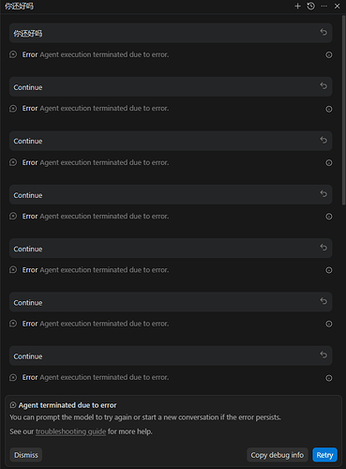
Task: Undo to the last Continue message with its arrow
Action: coord(323,355)
